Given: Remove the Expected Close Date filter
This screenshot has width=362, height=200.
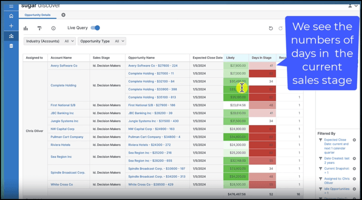Looking at the screenshot, I should point(354,140).
